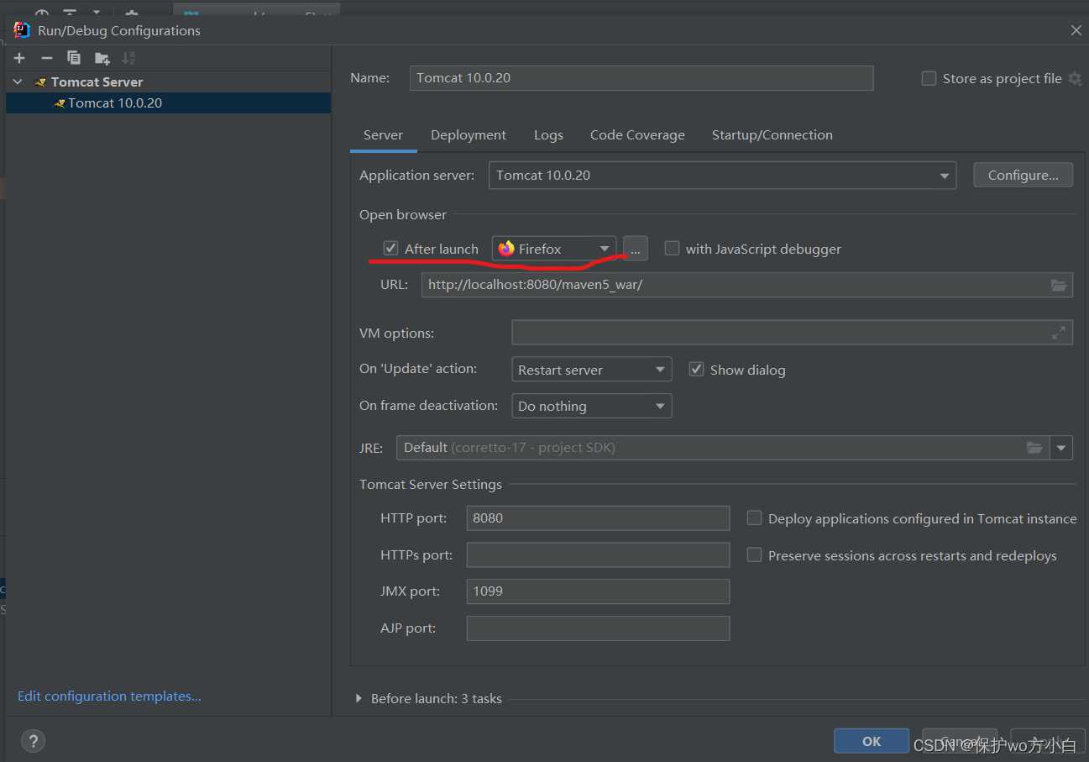1089x762 pixels.
Task: Open the JRE dropdown arrow
Action: (x=1062, y=448)
